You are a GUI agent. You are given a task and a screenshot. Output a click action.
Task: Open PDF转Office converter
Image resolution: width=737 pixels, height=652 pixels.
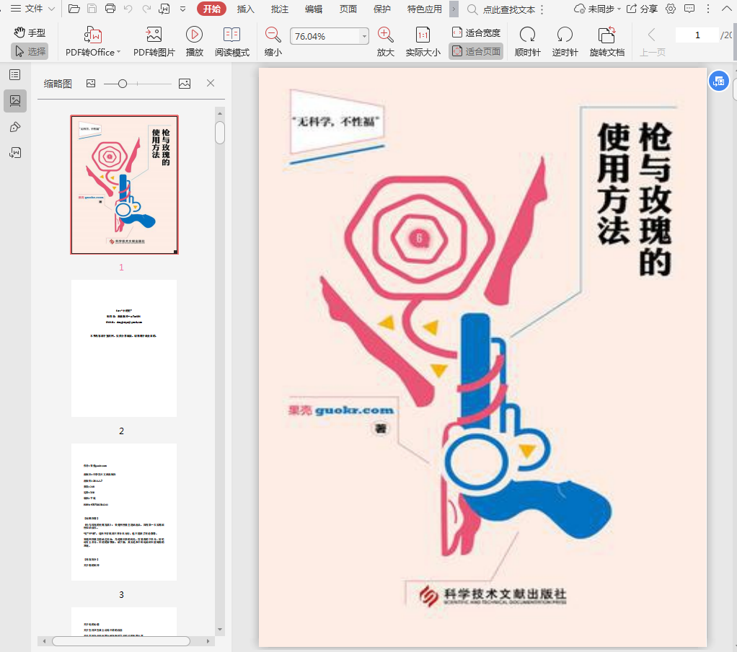[92, 41]
